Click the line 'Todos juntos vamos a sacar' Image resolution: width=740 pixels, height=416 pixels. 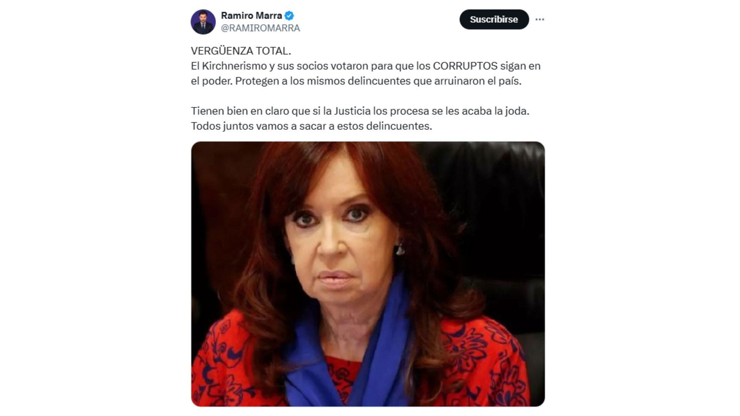[x=311, y=126]
